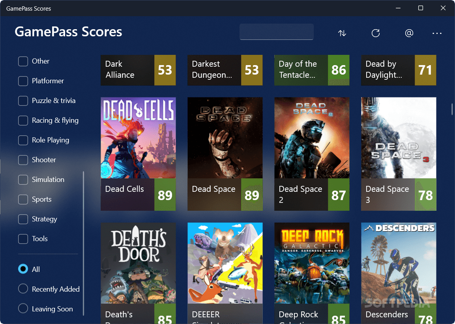The width and height of the screenshot is (455, 324).
Task: Open the three-dot more options menu
Action: (437, 34)
